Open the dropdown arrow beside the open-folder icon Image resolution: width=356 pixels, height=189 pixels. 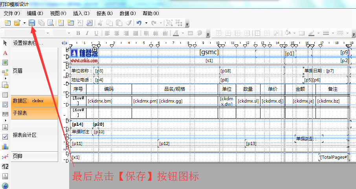click(x=24, y=23)
